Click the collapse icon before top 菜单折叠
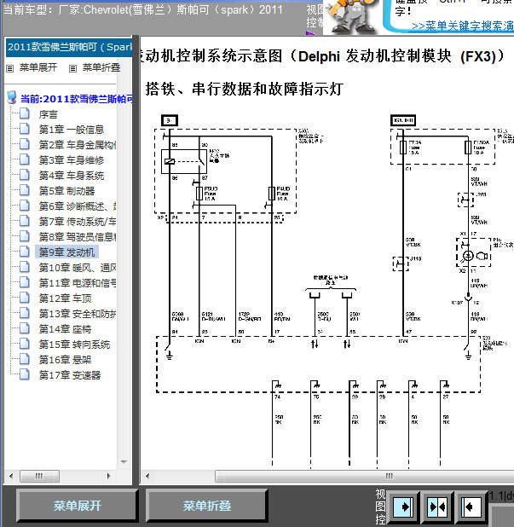 (72, 68)
